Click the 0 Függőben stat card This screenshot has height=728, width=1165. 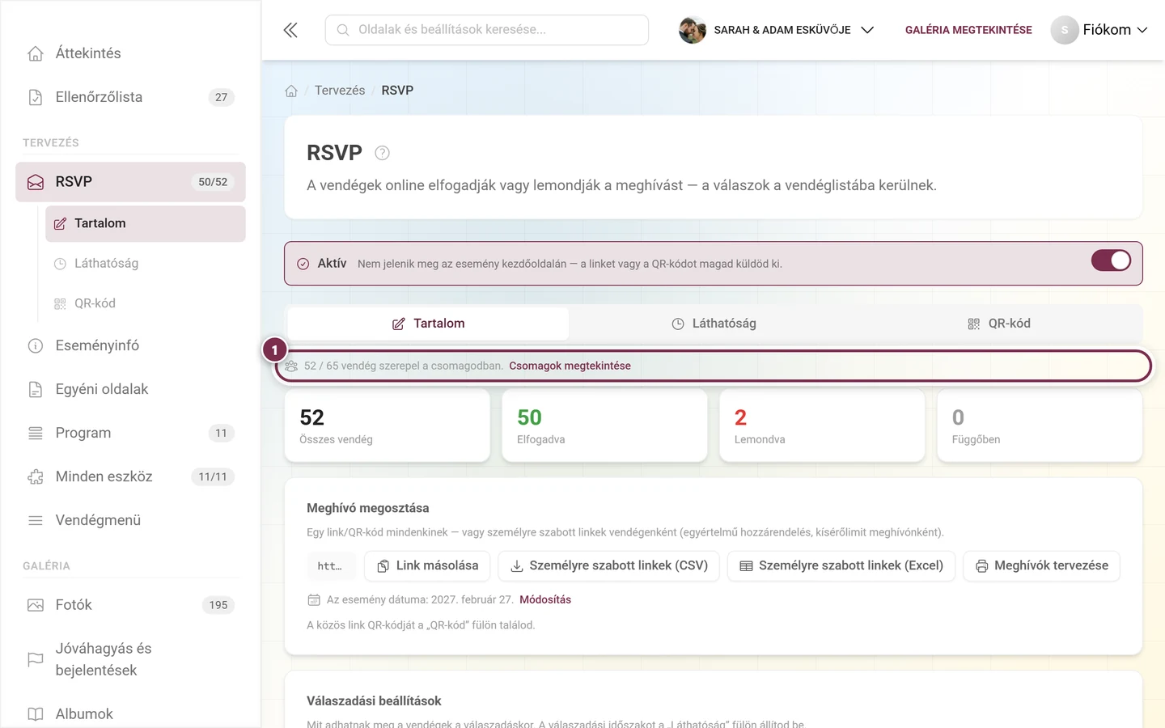[1040, 426]
